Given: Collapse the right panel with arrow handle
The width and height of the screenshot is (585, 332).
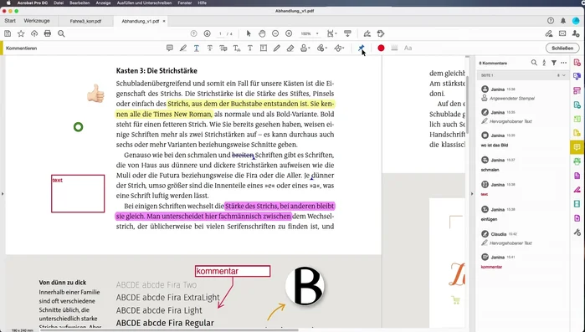Looking at the screenshot, I should point(472,193).
